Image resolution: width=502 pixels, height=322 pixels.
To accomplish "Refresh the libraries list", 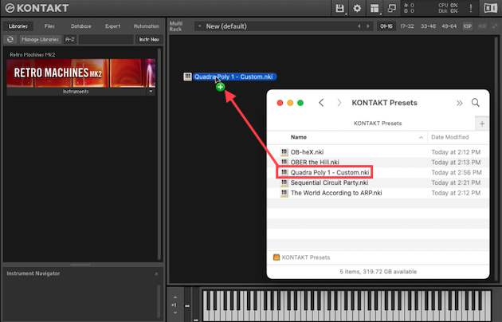I will point(10,39).
